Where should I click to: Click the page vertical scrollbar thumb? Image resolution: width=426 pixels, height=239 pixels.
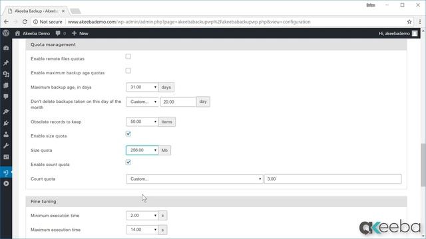(x=423, y=165)
